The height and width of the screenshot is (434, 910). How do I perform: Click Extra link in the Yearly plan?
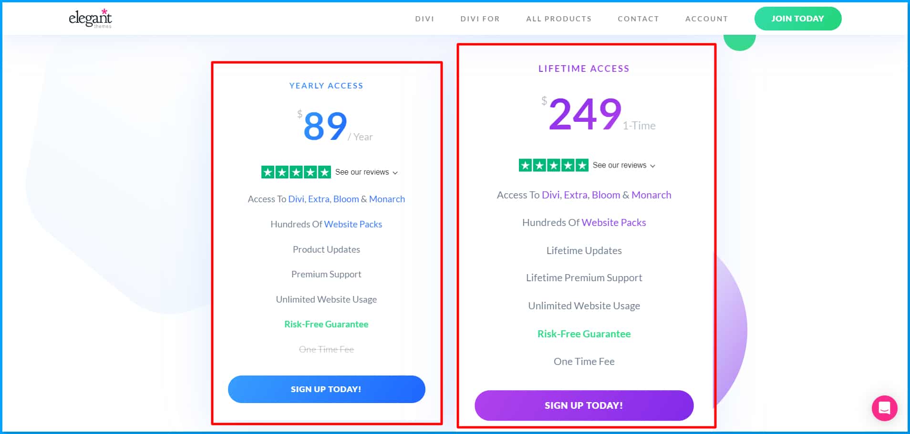coord(319,199)
